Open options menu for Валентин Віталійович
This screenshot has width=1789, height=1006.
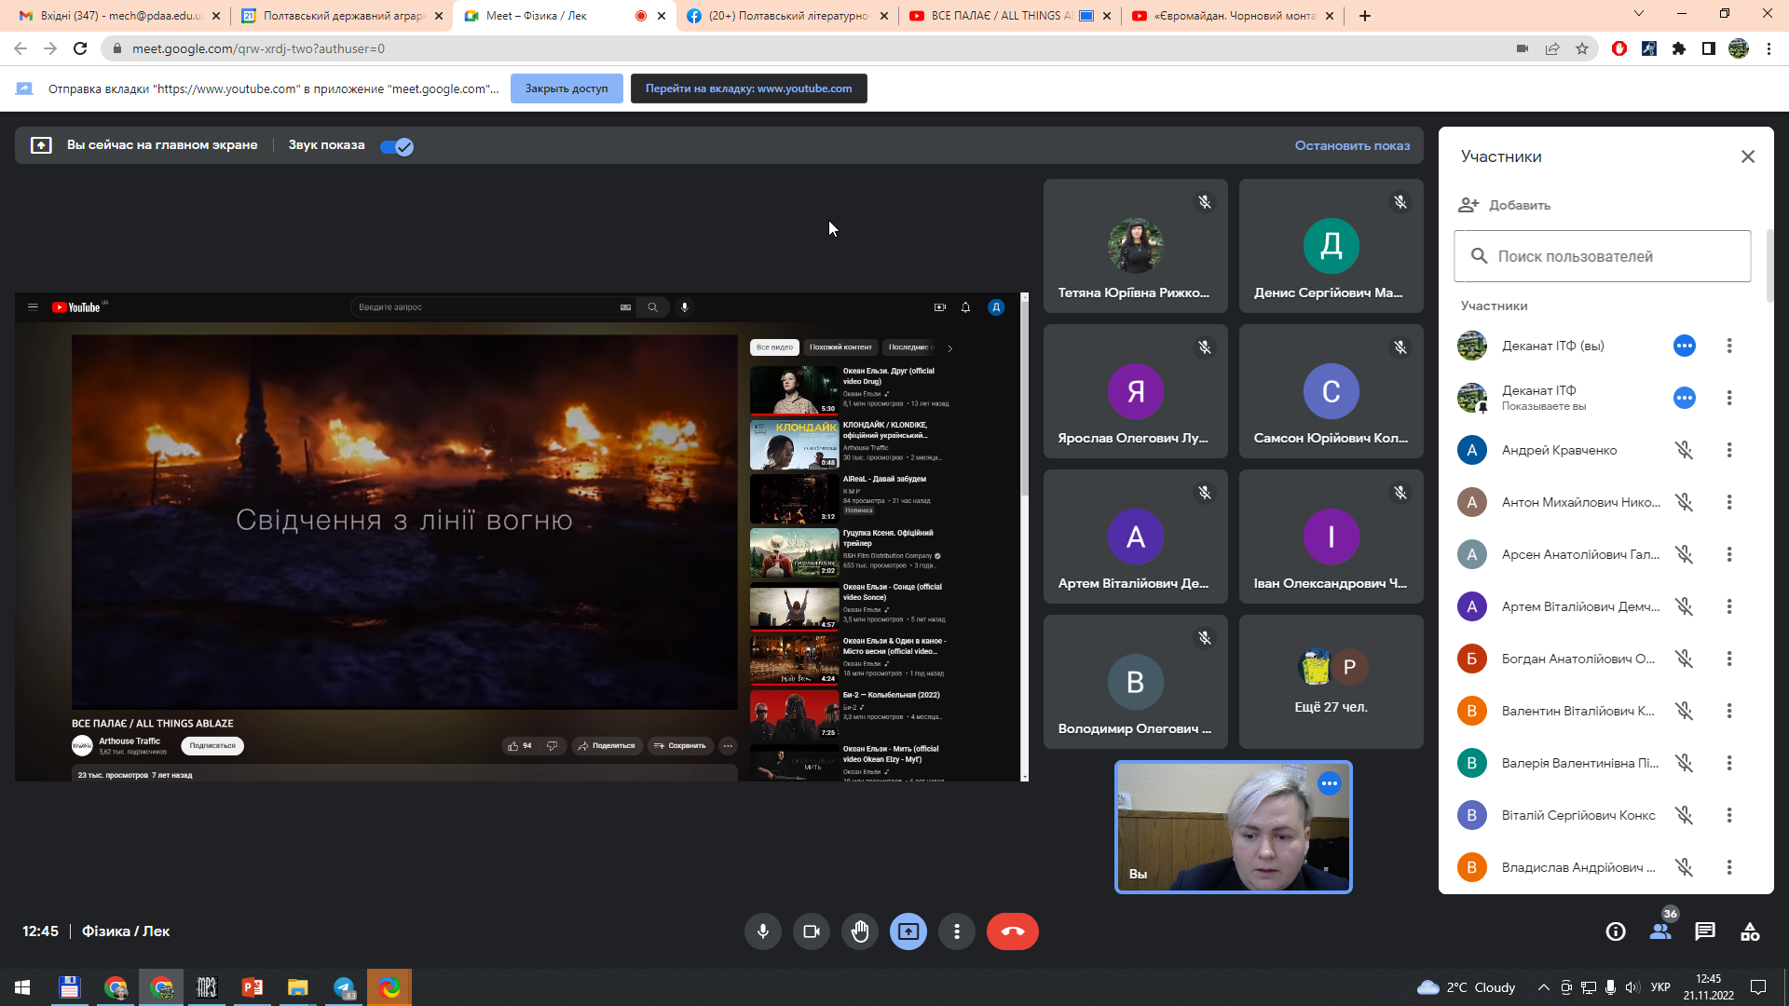(1729, 711)
